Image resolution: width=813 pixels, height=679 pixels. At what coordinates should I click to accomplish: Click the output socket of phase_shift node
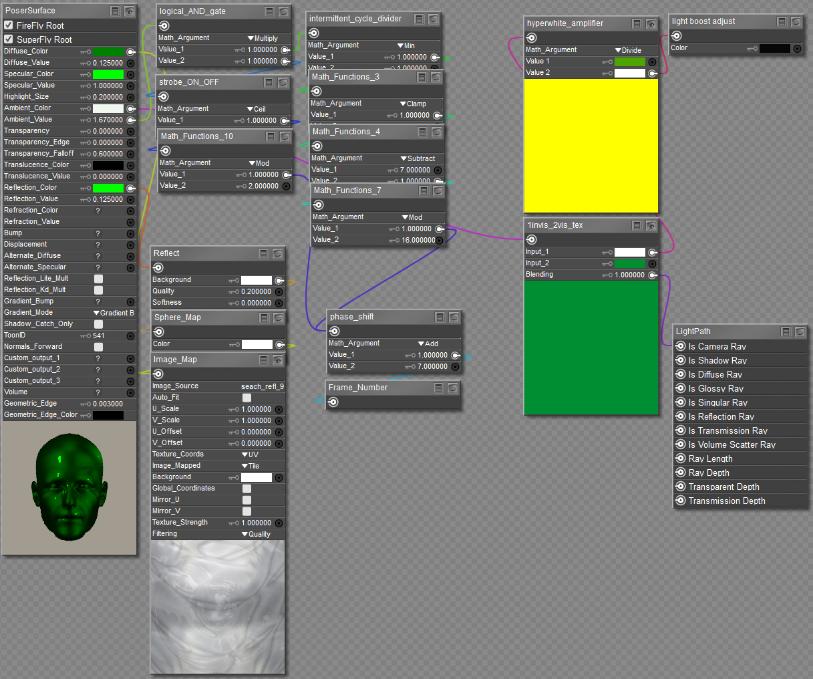coord(334,331)
